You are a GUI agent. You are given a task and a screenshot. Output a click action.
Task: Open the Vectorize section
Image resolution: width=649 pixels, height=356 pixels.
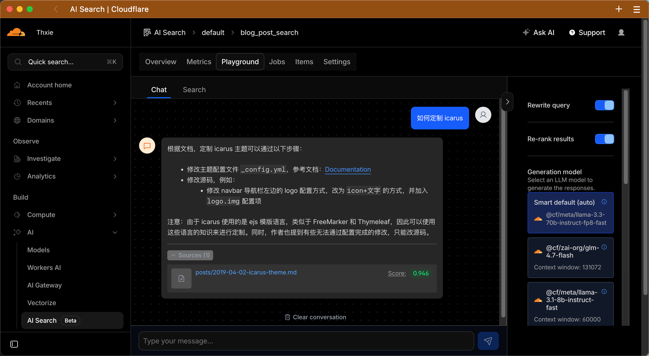[42, 303]
